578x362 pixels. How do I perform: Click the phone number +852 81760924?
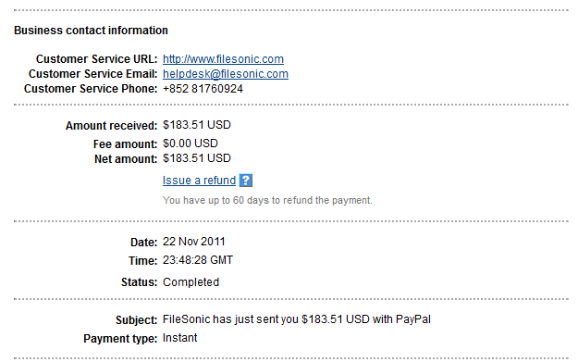click(203, 89)
